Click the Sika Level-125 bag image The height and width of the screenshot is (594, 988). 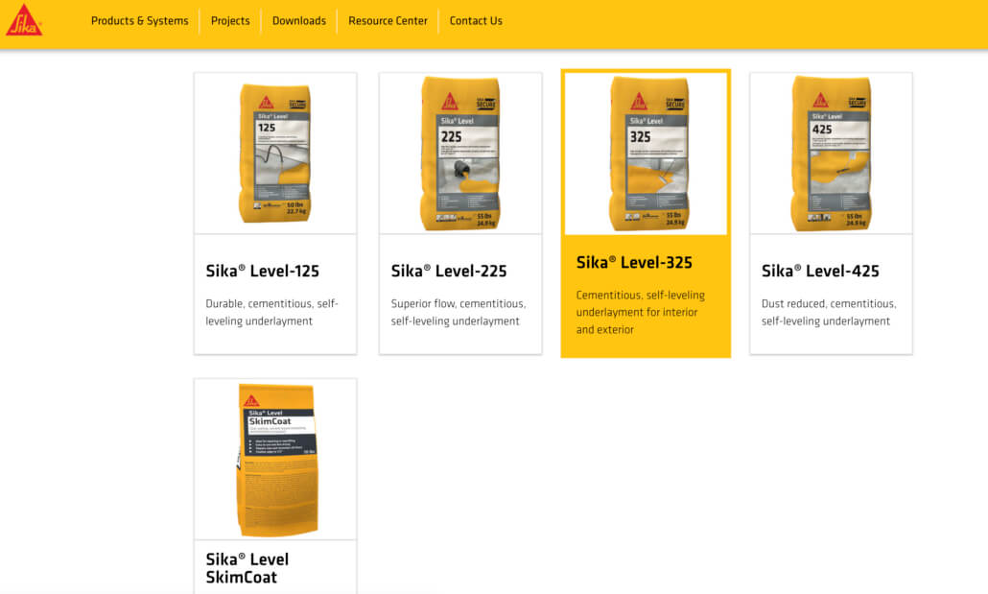pos(275,152)
